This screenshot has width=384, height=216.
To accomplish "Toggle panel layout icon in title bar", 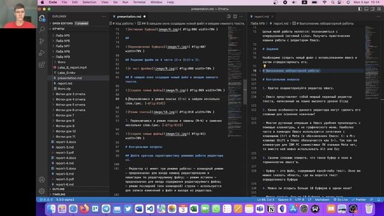I will pos(367,9).
